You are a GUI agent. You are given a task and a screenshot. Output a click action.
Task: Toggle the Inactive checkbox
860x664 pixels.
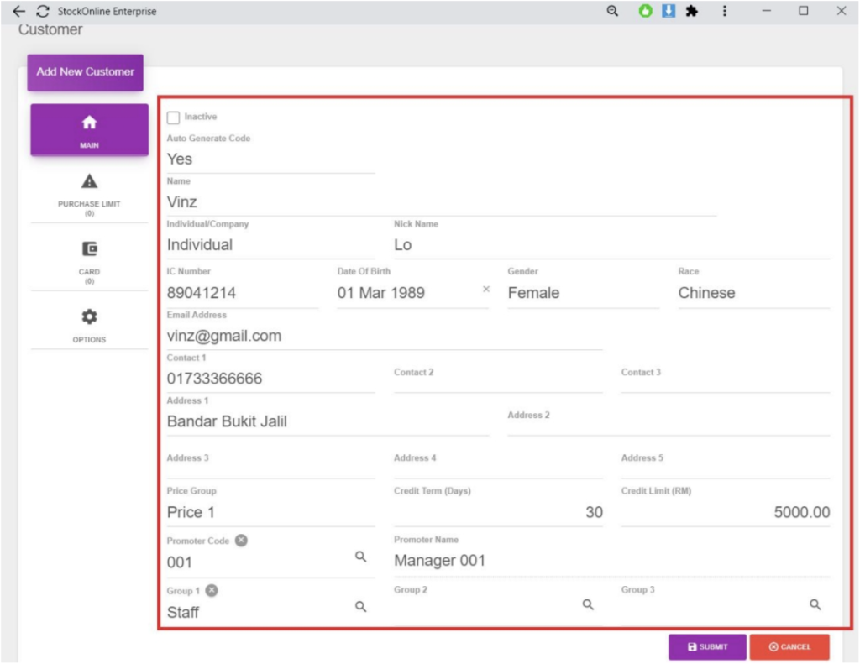pos(174,118)
